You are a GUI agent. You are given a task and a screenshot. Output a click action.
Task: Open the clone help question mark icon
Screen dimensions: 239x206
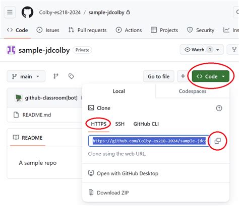(219, 108)
